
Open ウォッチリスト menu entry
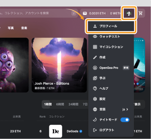[x=111, y=36]
